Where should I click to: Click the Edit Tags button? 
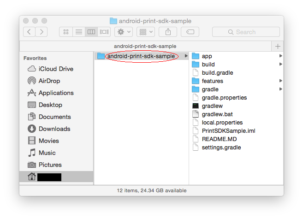coord(190,32)
